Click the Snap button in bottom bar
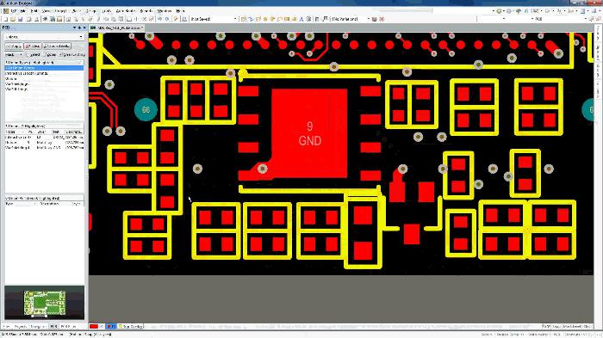The image size is (603, 338). 556,327
